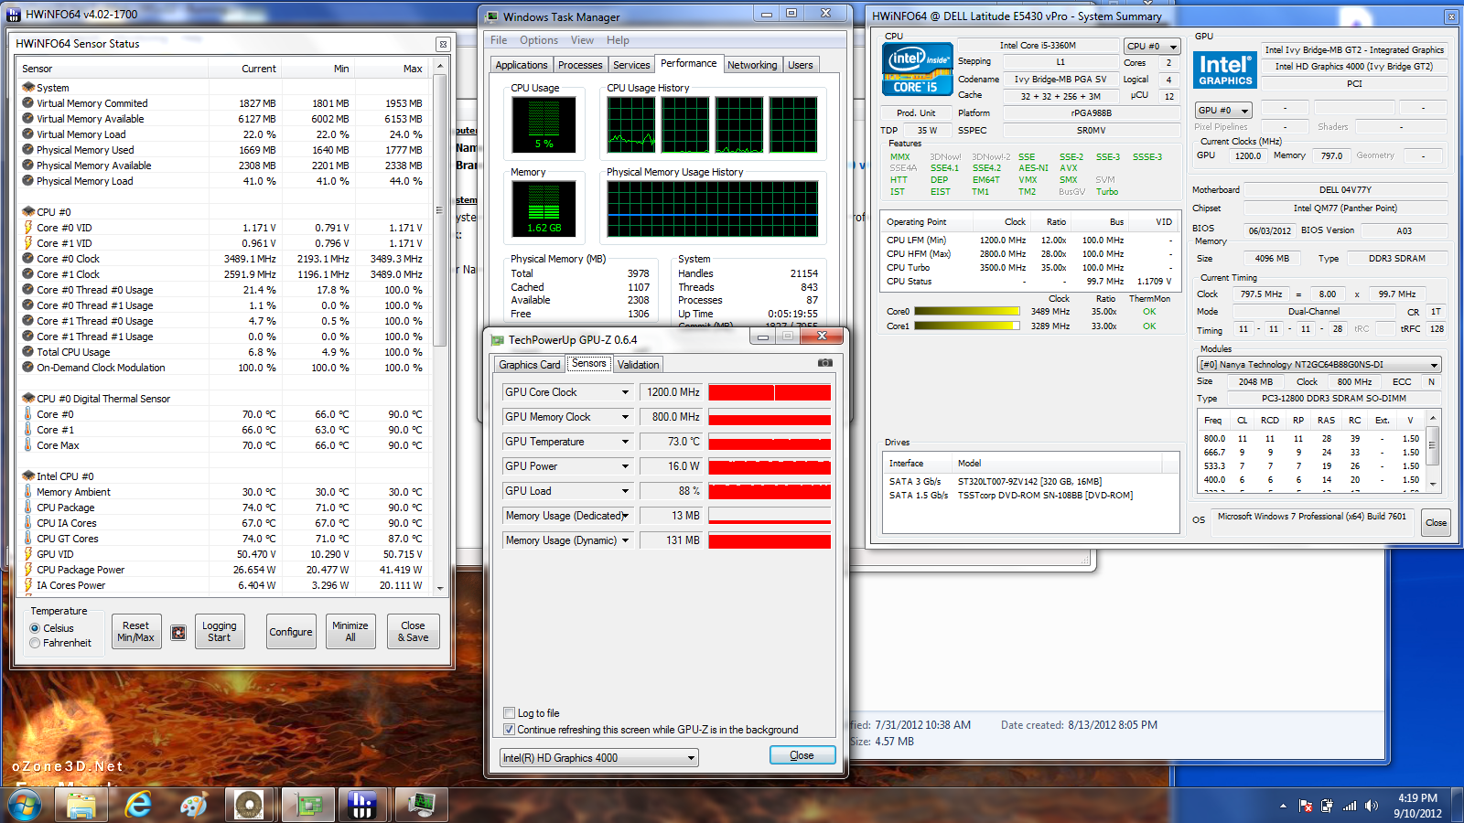Click the Configure button in Sensor Status
Screen dimensions: 1464x823
tap(291, 631)
